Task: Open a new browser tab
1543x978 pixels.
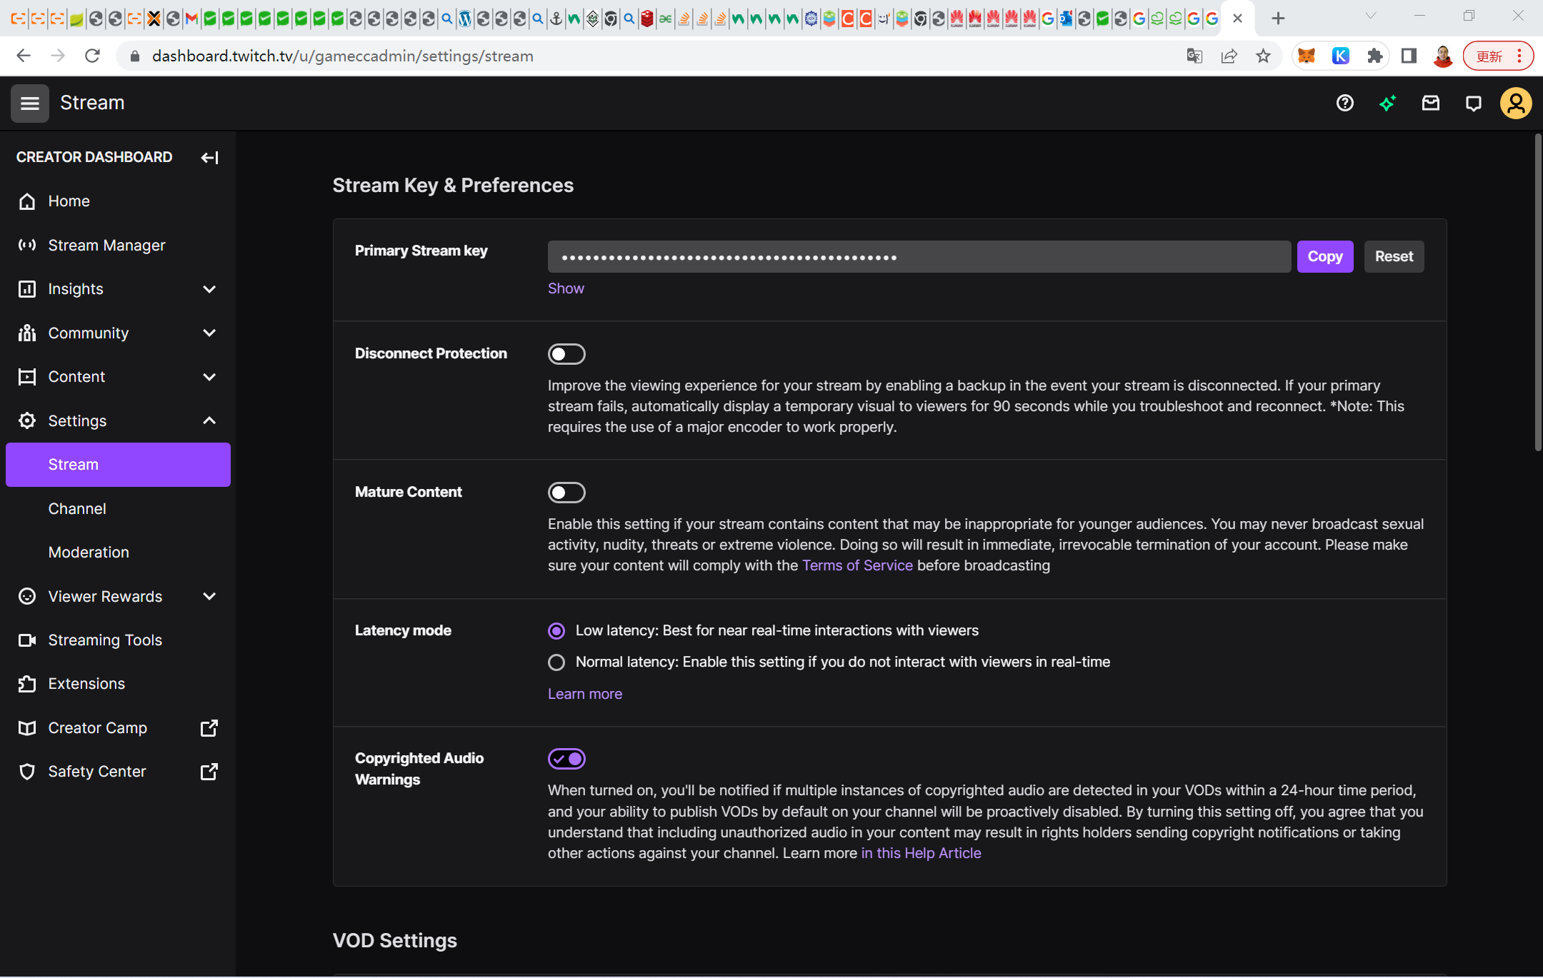Action: 1279,19
